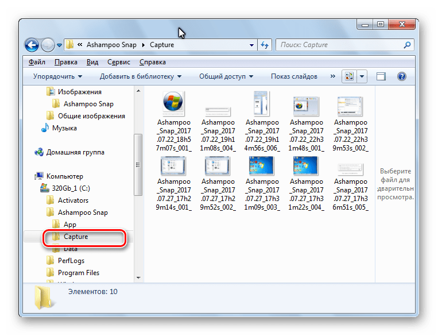Click navigation pane scroll down arrow
This screenshot has height=336, width=438.
click(138, 278)
